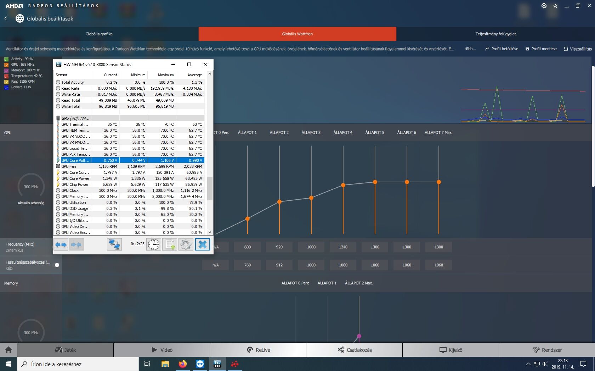Toggle the Activity graph checkbox

6,59
